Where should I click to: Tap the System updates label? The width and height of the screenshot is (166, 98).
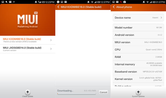coord(138,96)
